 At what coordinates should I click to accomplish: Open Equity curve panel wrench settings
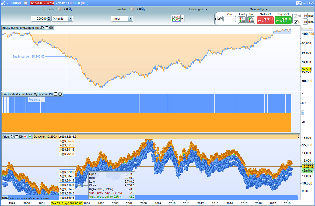pyautogui.click(x=42, y=28)
